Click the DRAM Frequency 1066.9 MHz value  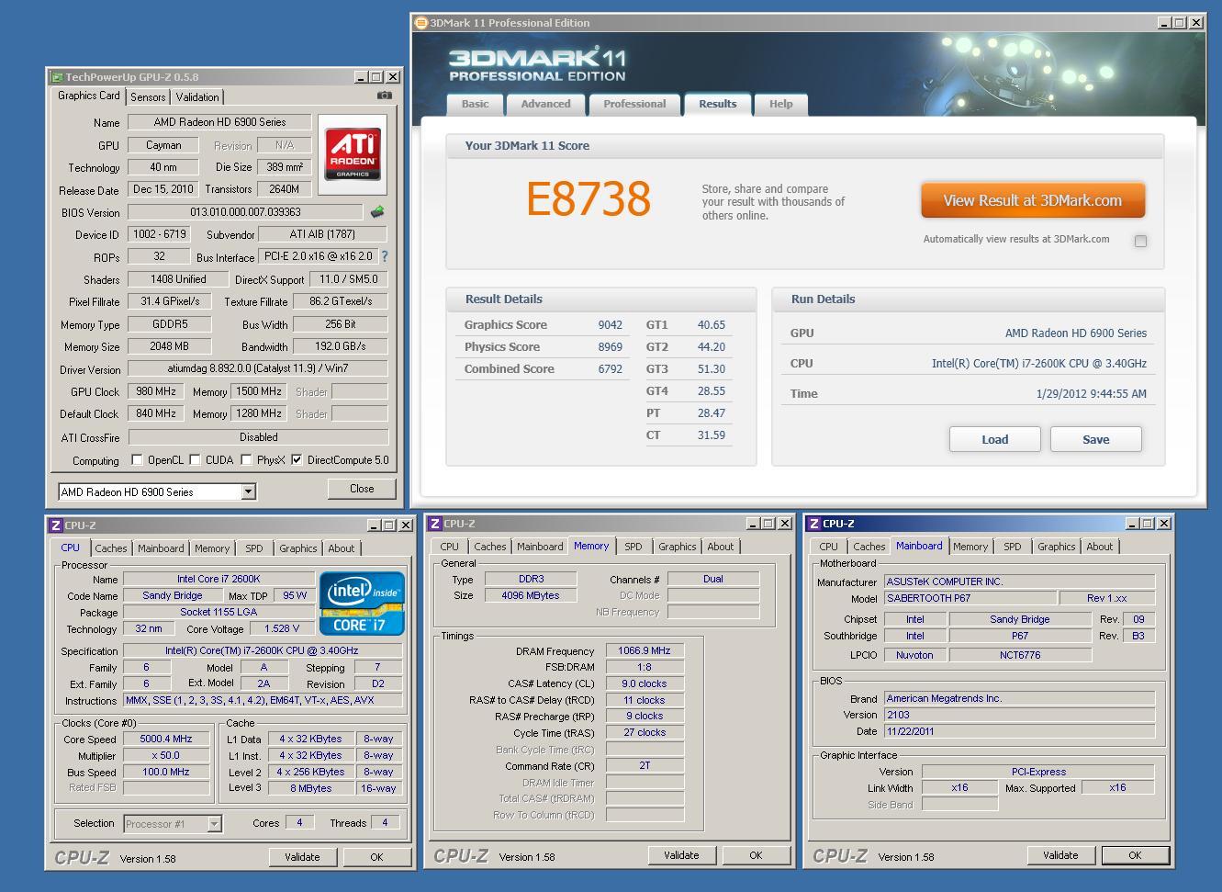[645, 650]
